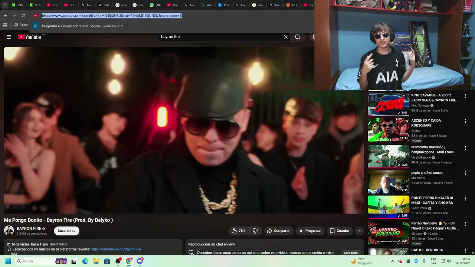
Task: Open Perreo Navideño video thumbnail
Action: coord(389,233)
